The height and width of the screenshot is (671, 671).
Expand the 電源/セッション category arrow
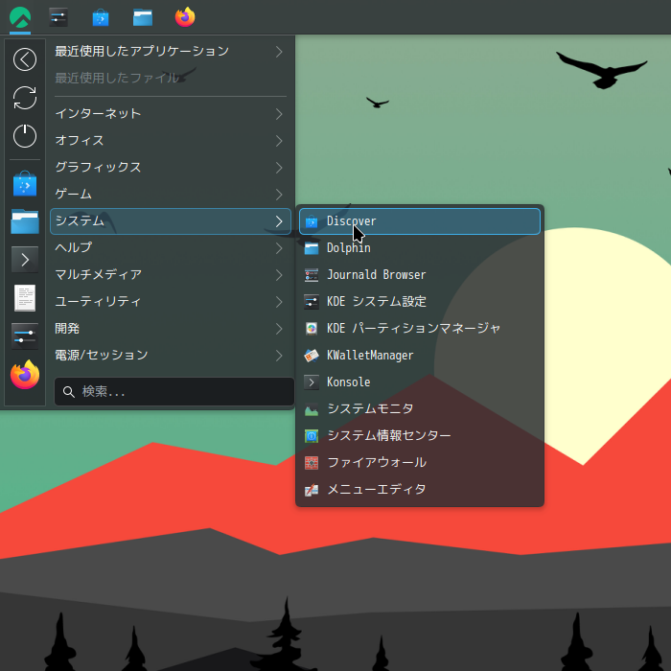[x=279, y=356]
